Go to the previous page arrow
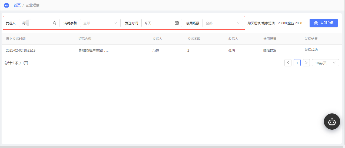This screenshot has width=345, height=148. 288,63
